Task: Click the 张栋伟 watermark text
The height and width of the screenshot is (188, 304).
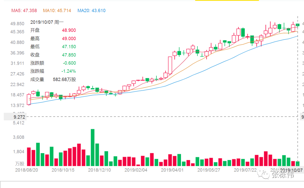Action: pyautogui.click(x=283, y=174)
